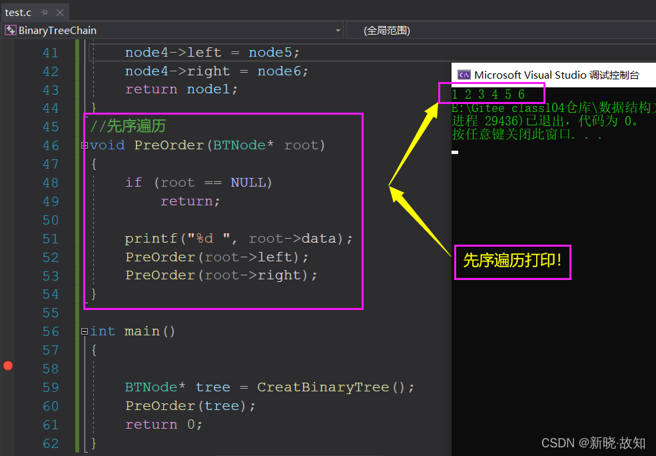Select the console title Microsoft Visual Studio 调试控制台

[556, 75]
